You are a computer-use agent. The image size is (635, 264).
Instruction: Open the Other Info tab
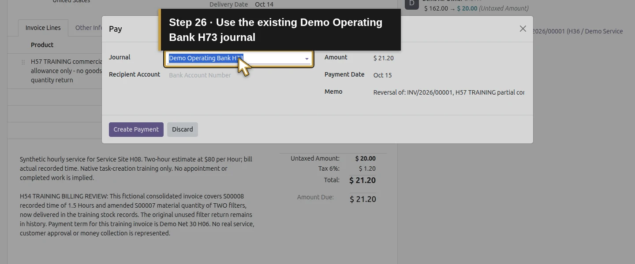tap(88, 28)
